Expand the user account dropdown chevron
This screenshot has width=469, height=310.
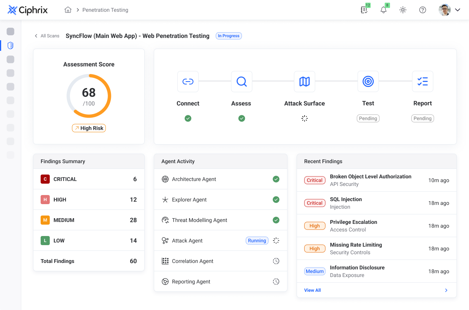[458, 10]
